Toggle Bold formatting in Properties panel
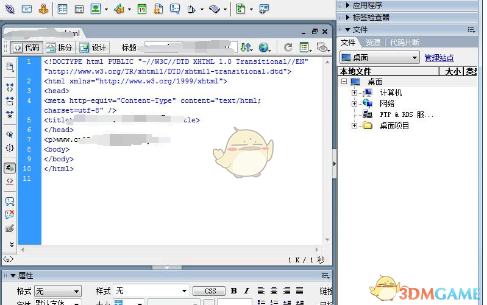Screen dimensions: 487x305 click(x=233, y=291)
